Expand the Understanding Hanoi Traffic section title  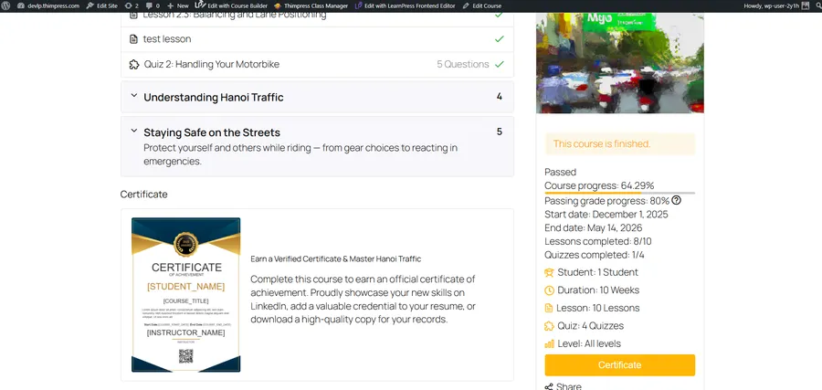coord(214,97)
